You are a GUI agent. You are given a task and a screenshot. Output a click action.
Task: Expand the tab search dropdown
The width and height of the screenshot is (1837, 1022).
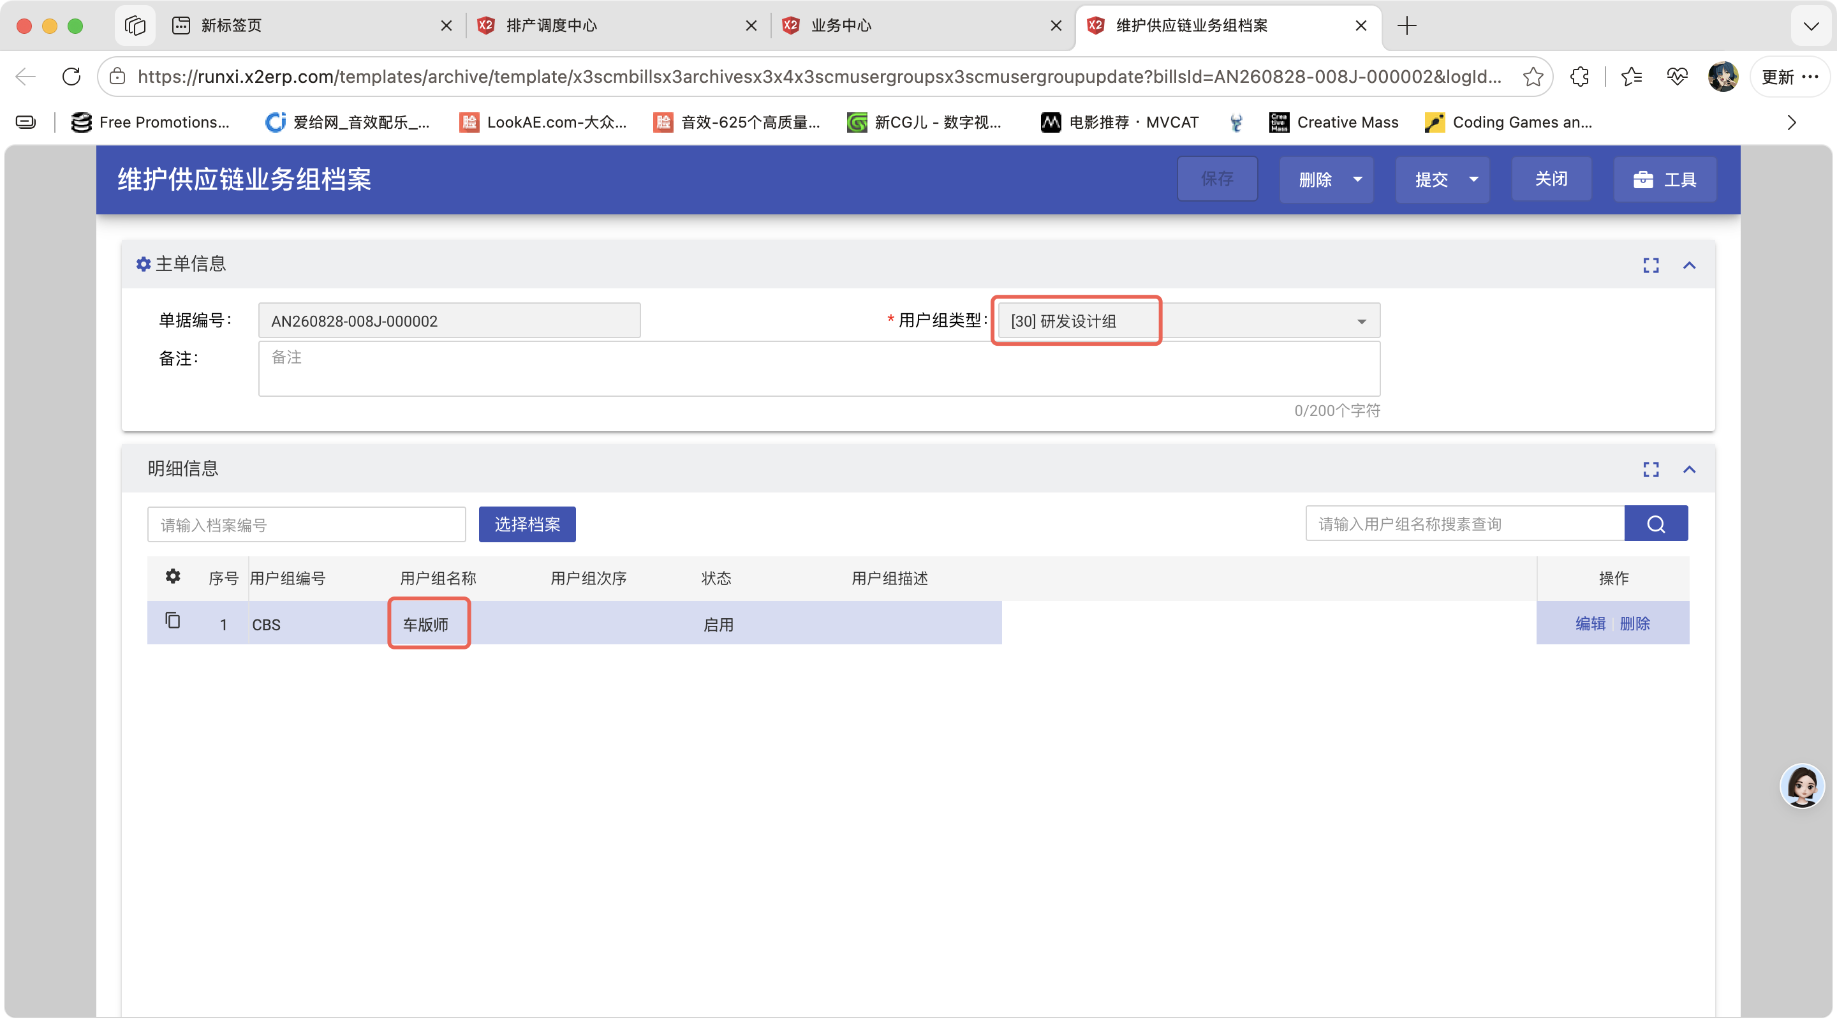coord(1811,26)
